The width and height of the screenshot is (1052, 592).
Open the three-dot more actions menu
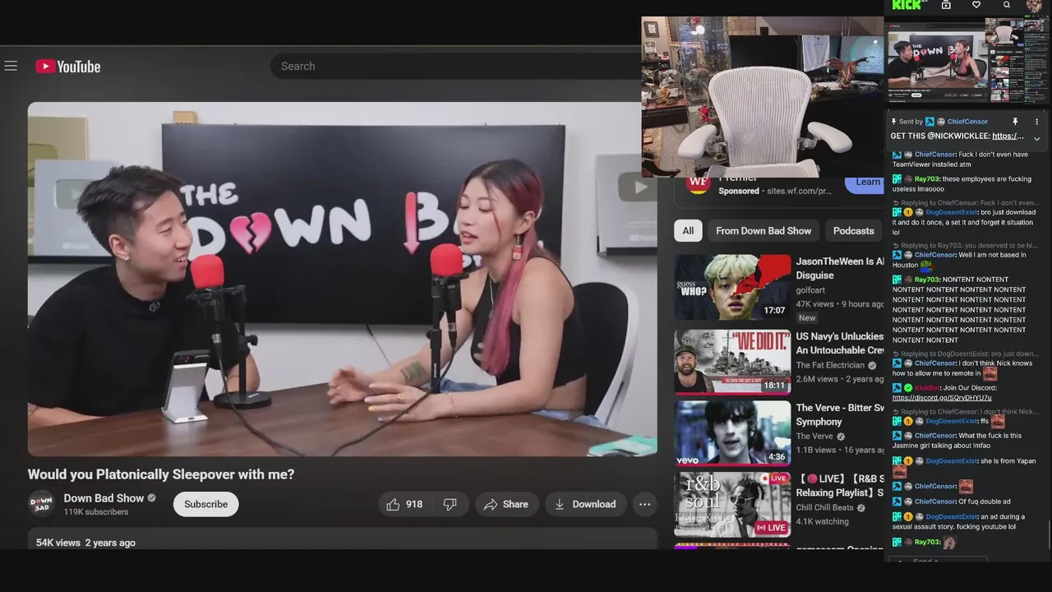pyautogui.click(x=644, y=504)
